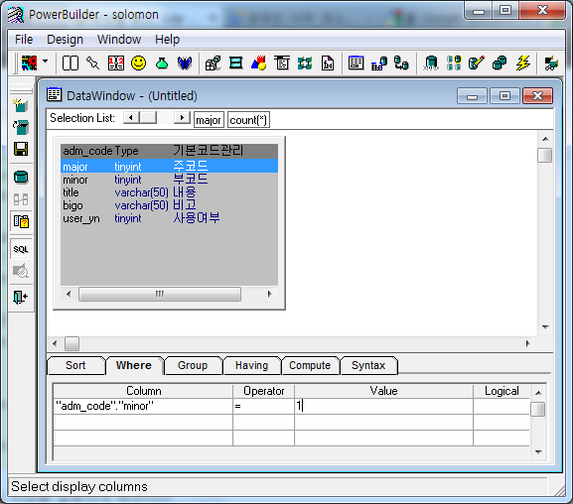Screen dimensions: 573x504
Task: Click the new sparkle cube sidebar icon
Action: click(x=21, y=105)
